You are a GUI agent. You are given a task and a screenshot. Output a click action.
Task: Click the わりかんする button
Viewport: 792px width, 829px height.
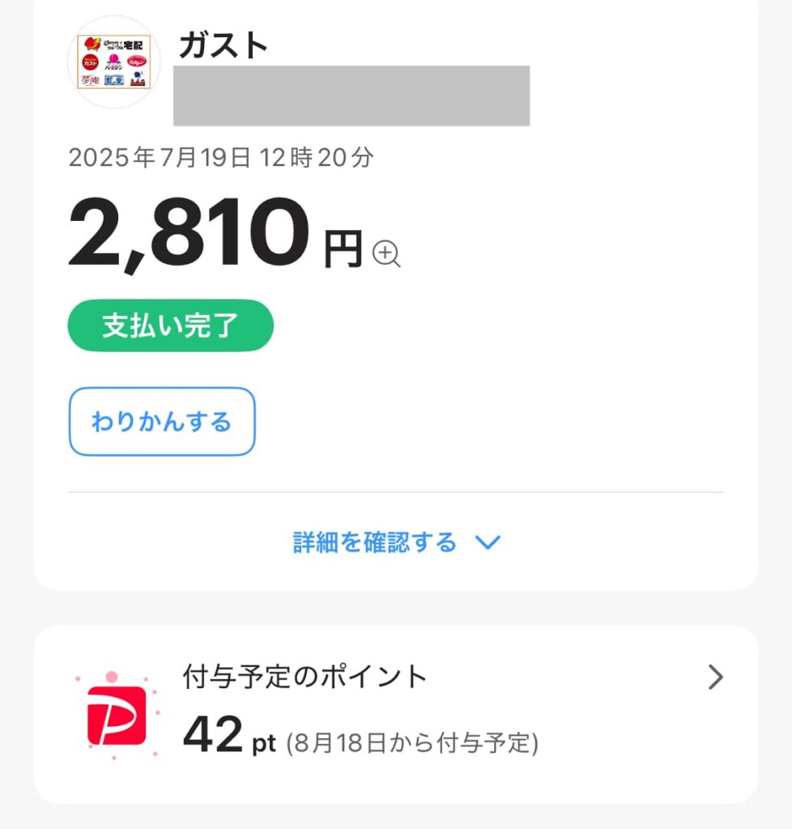(x=162, y=421)
